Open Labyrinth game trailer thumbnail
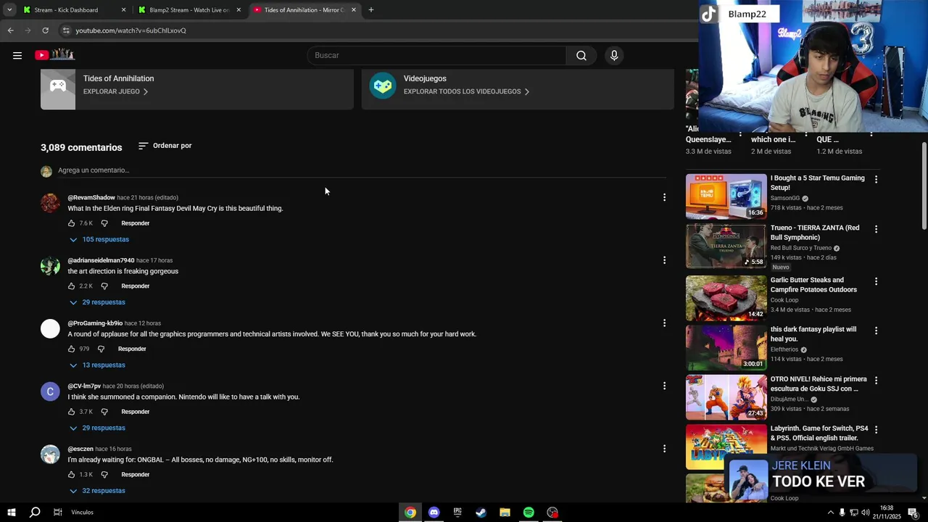Viewport: 928px width, 522px height. [726, 447]
